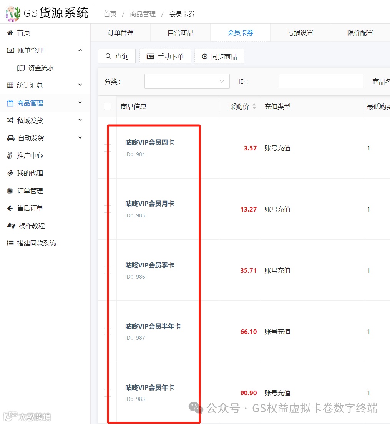Viewport: 390px width, 424px height.
Task: Expand the 统计汇总 chevron
Action: (x=80, y=85)
